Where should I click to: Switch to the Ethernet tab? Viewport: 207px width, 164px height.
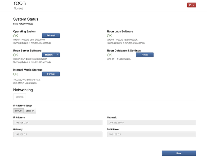coord(19,97)
